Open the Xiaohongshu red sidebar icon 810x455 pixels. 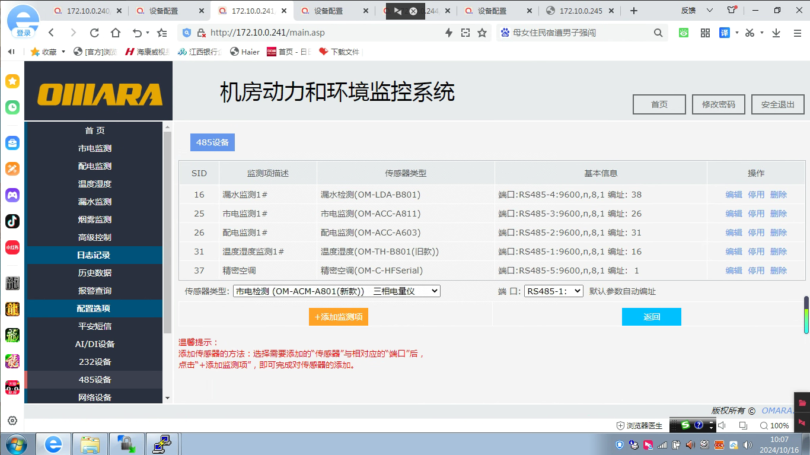(12, 247)
